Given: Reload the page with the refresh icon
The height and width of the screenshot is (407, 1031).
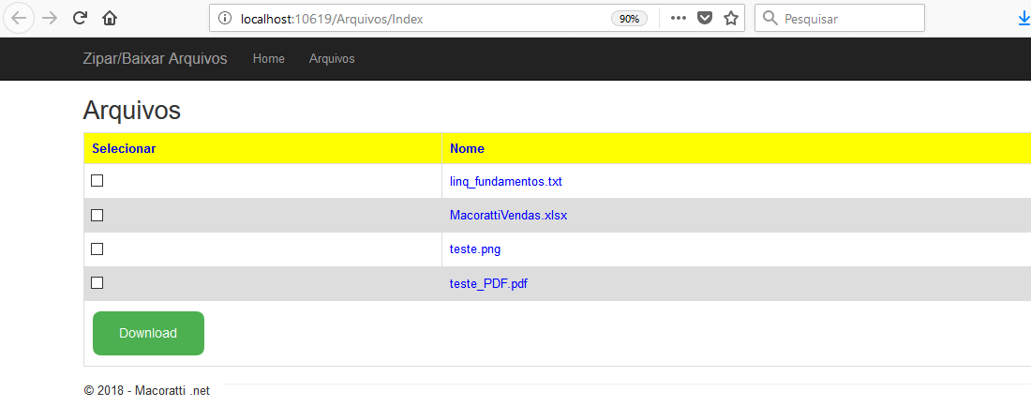Looking at the screenshot, I should tap(81, 19).
